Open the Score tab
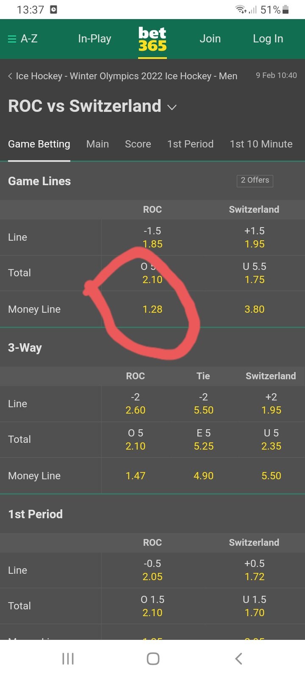The height and width of the screenshot is (678, 305). pyautogui.click(x=138, y=144)
